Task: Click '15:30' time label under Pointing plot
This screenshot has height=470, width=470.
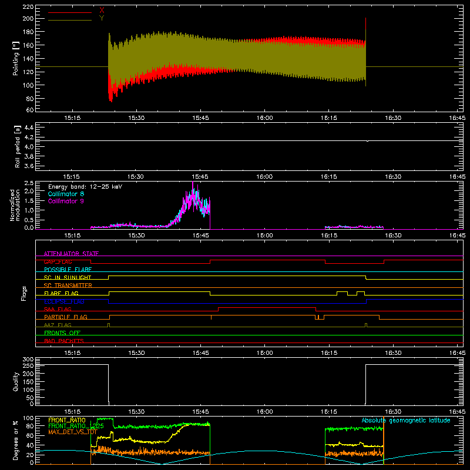Action: pos(136,118)
